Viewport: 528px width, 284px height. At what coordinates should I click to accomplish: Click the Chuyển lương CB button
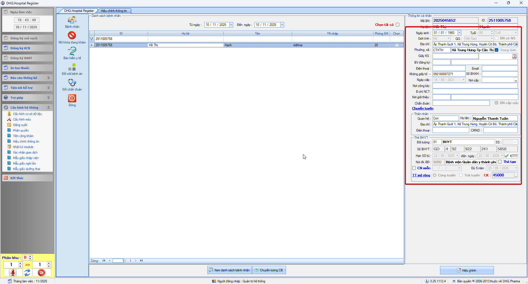click(269, 270)
